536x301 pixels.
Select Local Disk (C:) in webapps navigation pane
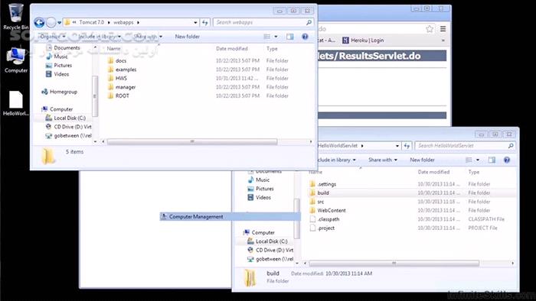tap(66, 118)
